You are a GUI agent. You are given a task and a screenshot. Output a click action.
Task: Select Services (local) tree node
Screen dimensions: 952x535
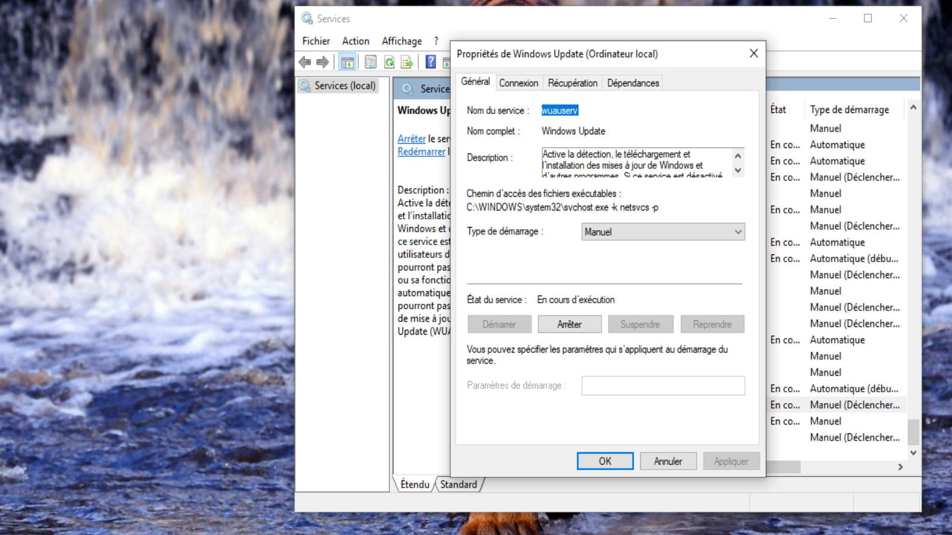click(x=338, y=86)
